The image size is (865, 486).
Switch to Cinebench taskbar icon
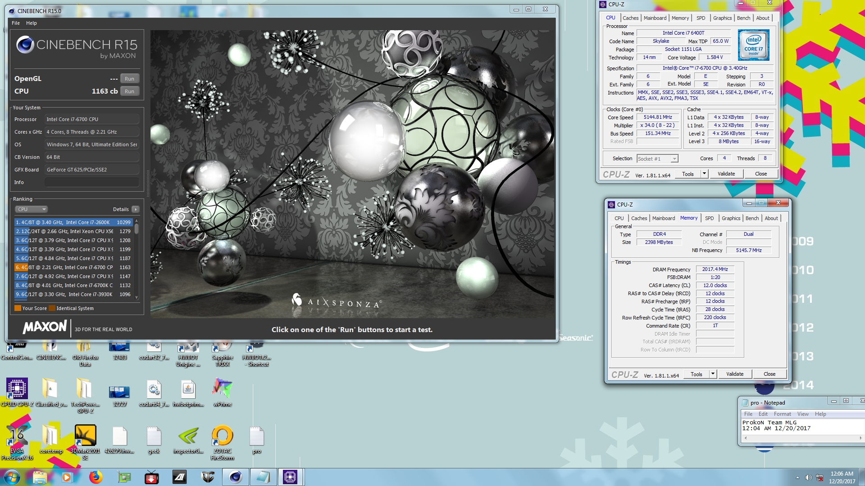click(235, 477)
